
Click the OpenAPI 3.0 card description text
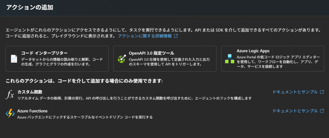click(169, 62)
